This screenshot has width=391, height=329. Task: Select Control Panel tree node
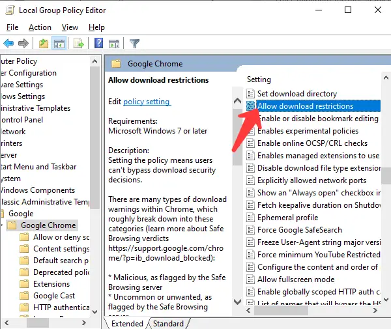[22, 120]
